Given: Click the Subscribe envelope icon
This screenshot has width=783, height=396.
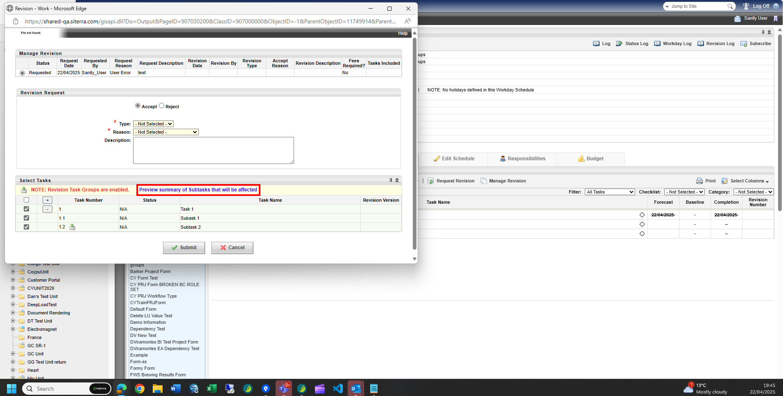Looking at the screenshot, I should [x=743, y=43].
